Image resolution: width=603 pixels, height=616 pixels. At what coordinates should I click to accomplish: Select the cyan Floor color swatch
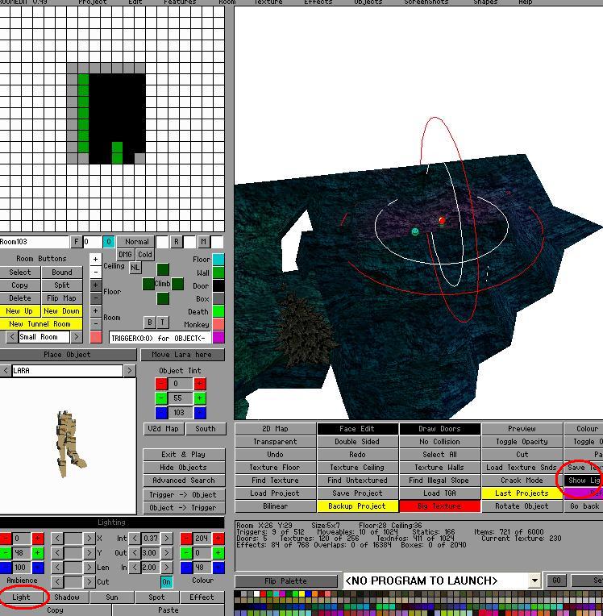pyautogui.click(x=218, y=260)
